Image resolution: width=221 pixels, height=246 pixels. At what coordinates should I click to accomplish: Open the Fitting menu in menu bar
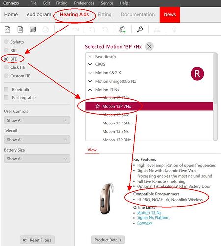point(62,3)
